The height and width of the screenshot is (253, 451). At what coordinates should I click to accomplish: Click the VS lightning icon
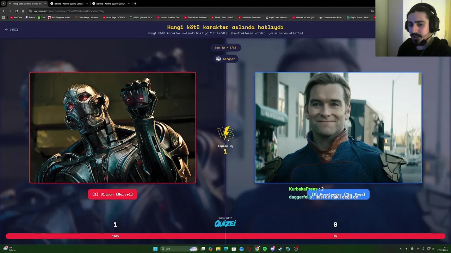tap(225, 134)
